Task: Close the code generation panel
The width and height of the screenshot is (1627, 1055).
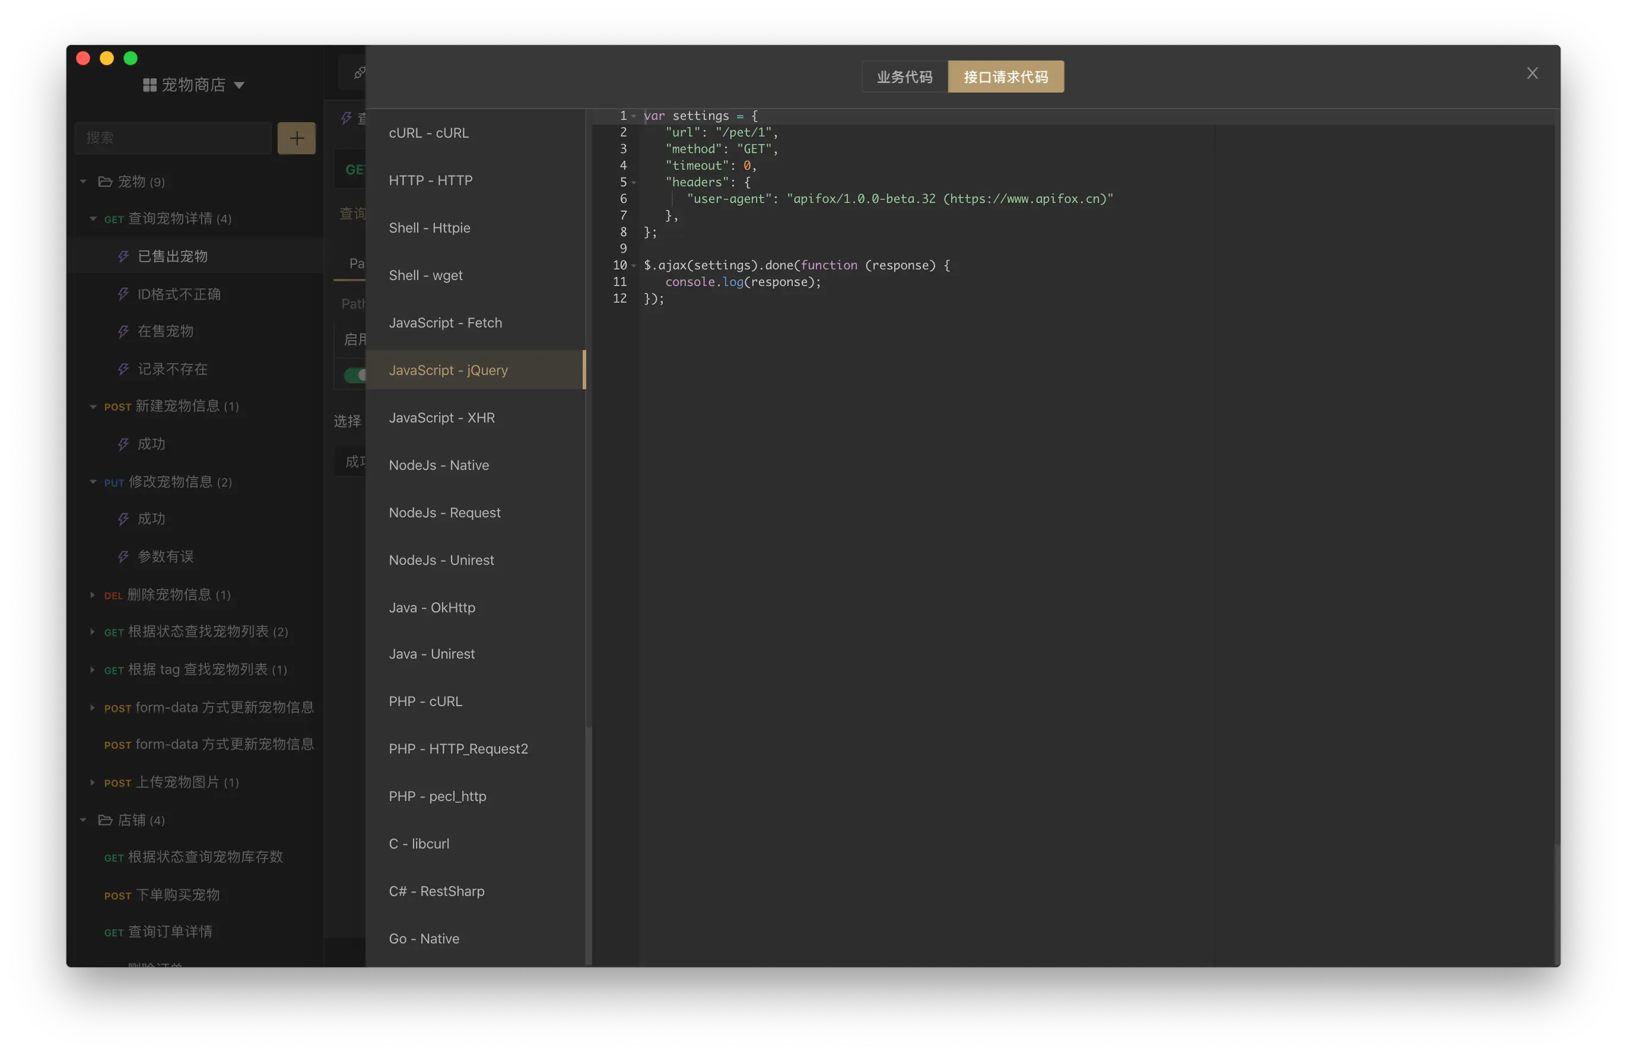Action: pos(1532,73)
